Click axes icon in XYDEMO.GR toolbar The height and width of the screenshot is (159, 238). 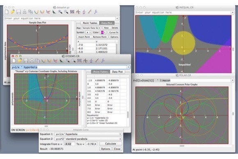point(85,61)
